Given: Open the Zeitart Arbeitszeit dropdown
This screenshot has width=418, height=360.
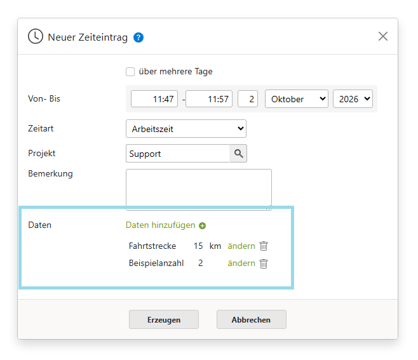Looking at the screenshot, I should pos(186,129).
